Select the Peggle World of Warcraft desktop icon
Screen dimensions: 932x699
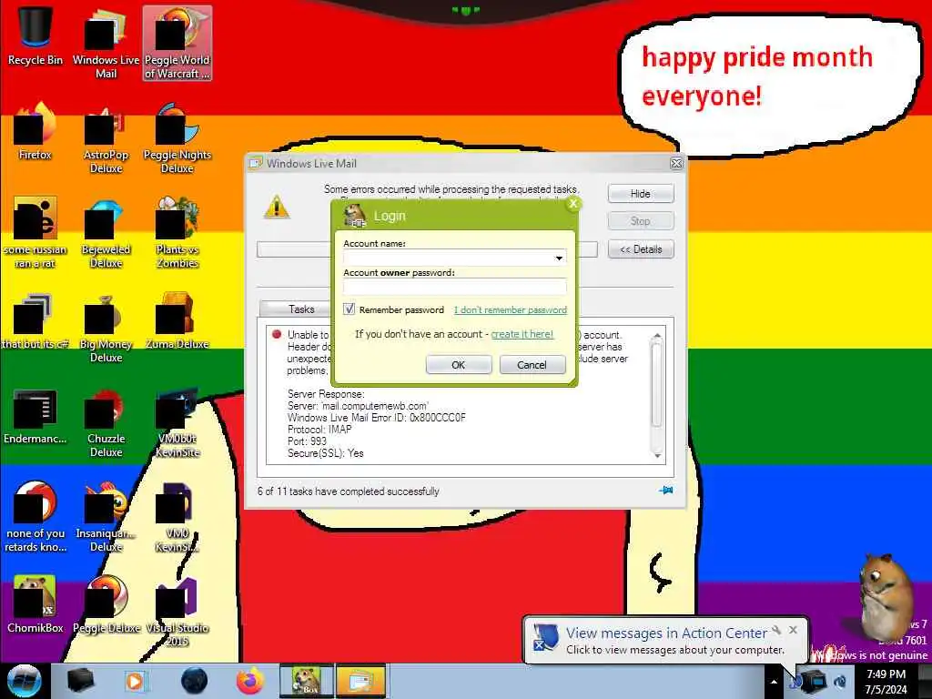(177, 43)
